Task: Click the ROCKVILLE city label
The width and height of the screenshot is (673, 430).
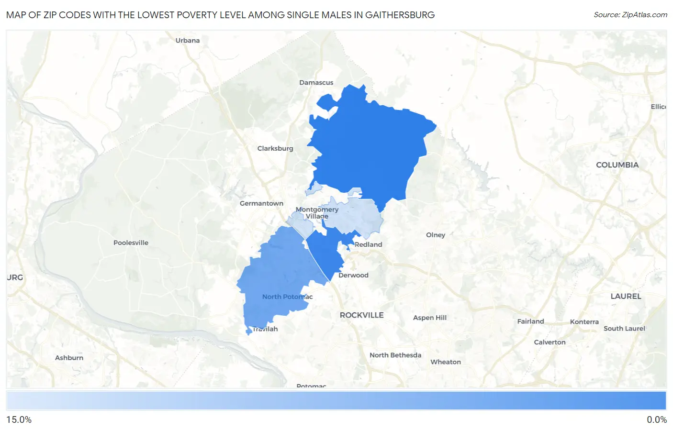Action: (x=361, y=315)
